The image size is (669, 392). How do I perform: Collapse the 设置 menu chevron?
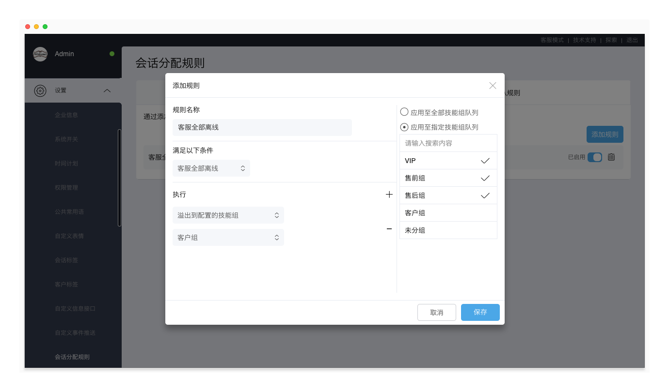(x=107, y=90)
